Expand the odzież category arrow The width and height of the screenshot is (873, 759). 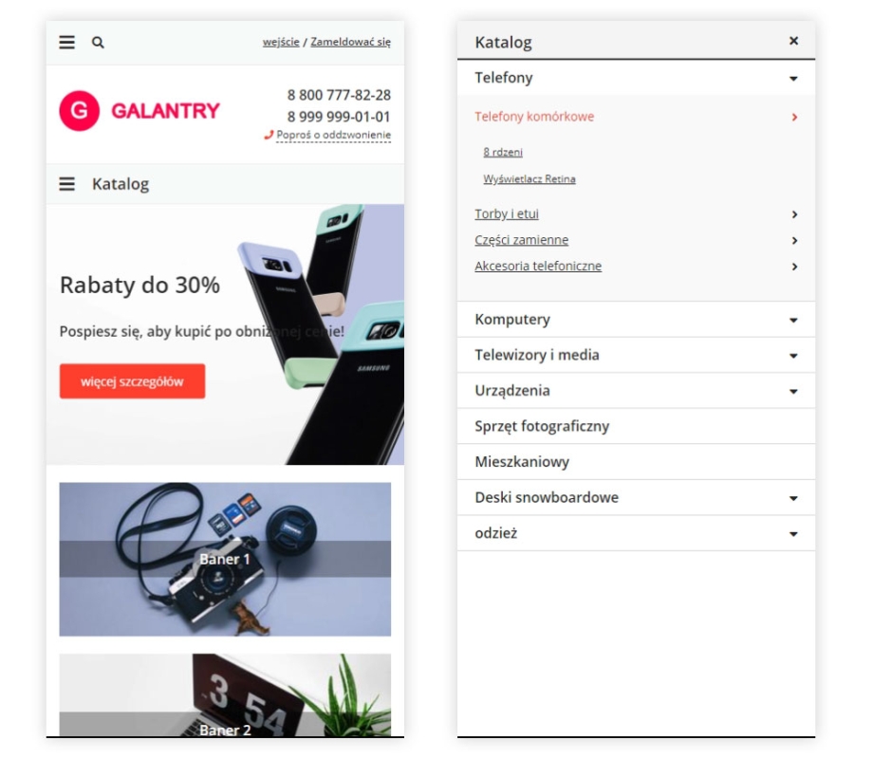pyautogui.click(x=793, y=534)
